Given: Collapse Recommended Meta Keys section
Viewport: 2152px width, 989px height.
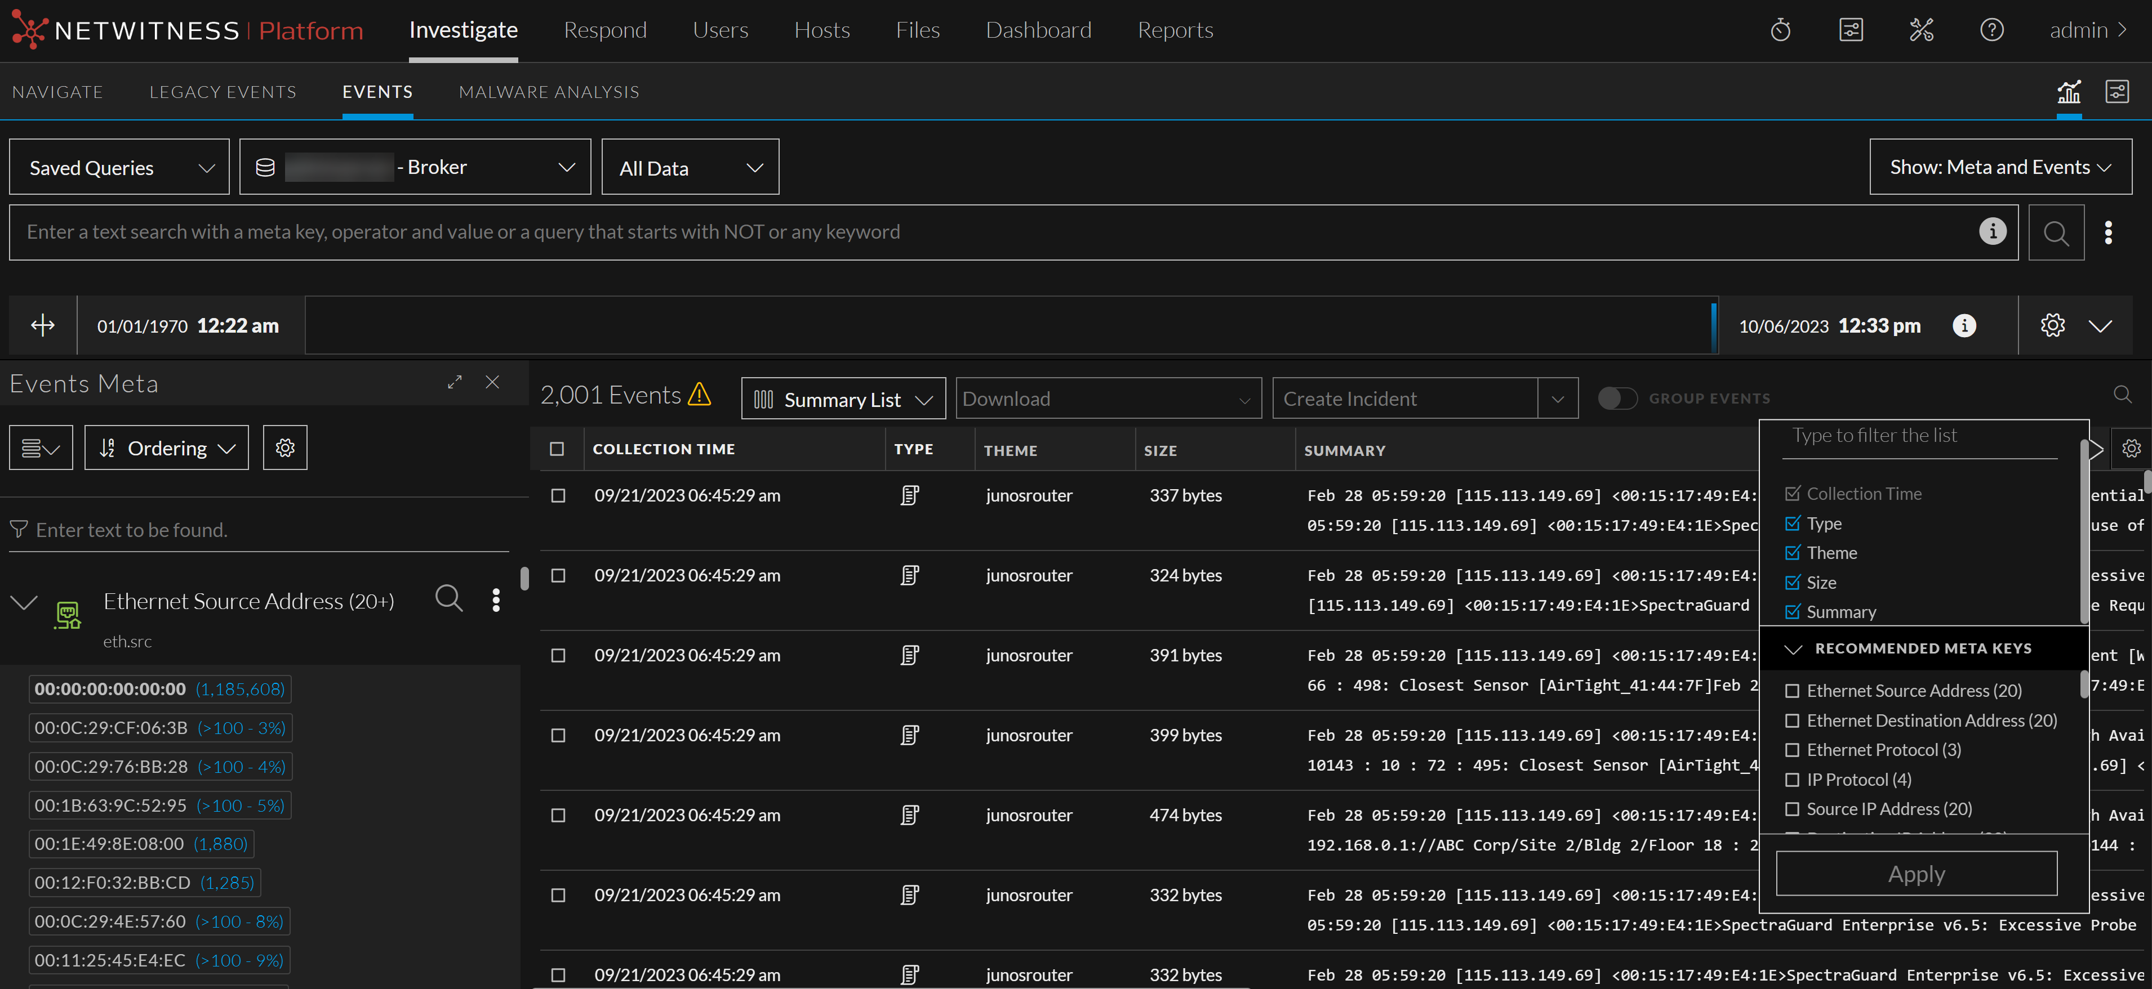Looking at the screenshot, I should (1793, 648).
